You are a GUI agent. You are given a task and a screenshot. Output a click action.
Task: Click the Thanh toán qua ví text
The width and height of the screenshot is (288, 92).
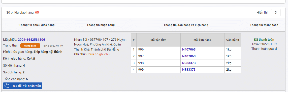264,49
